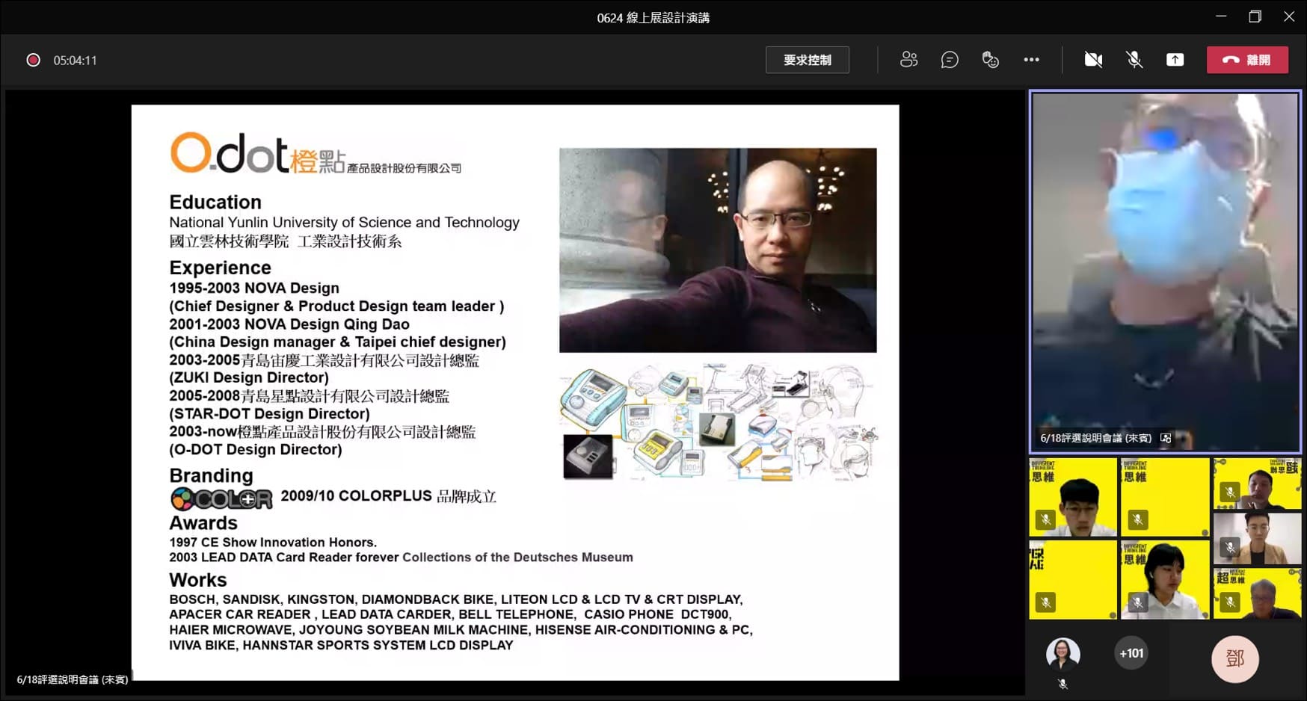The height and width of the screenshot is (701, 1307).
Task: Click the meeting timer 05:04:11
Action: point(75,61)
